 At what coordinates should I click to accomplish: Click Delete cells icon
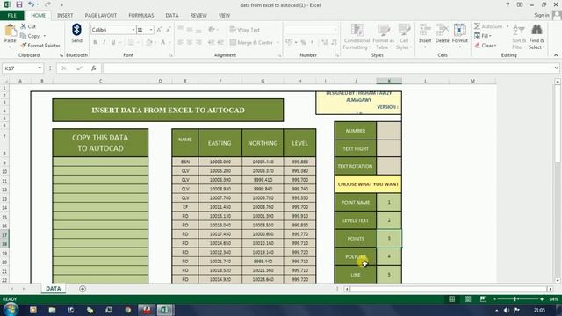tap(443, 30)
